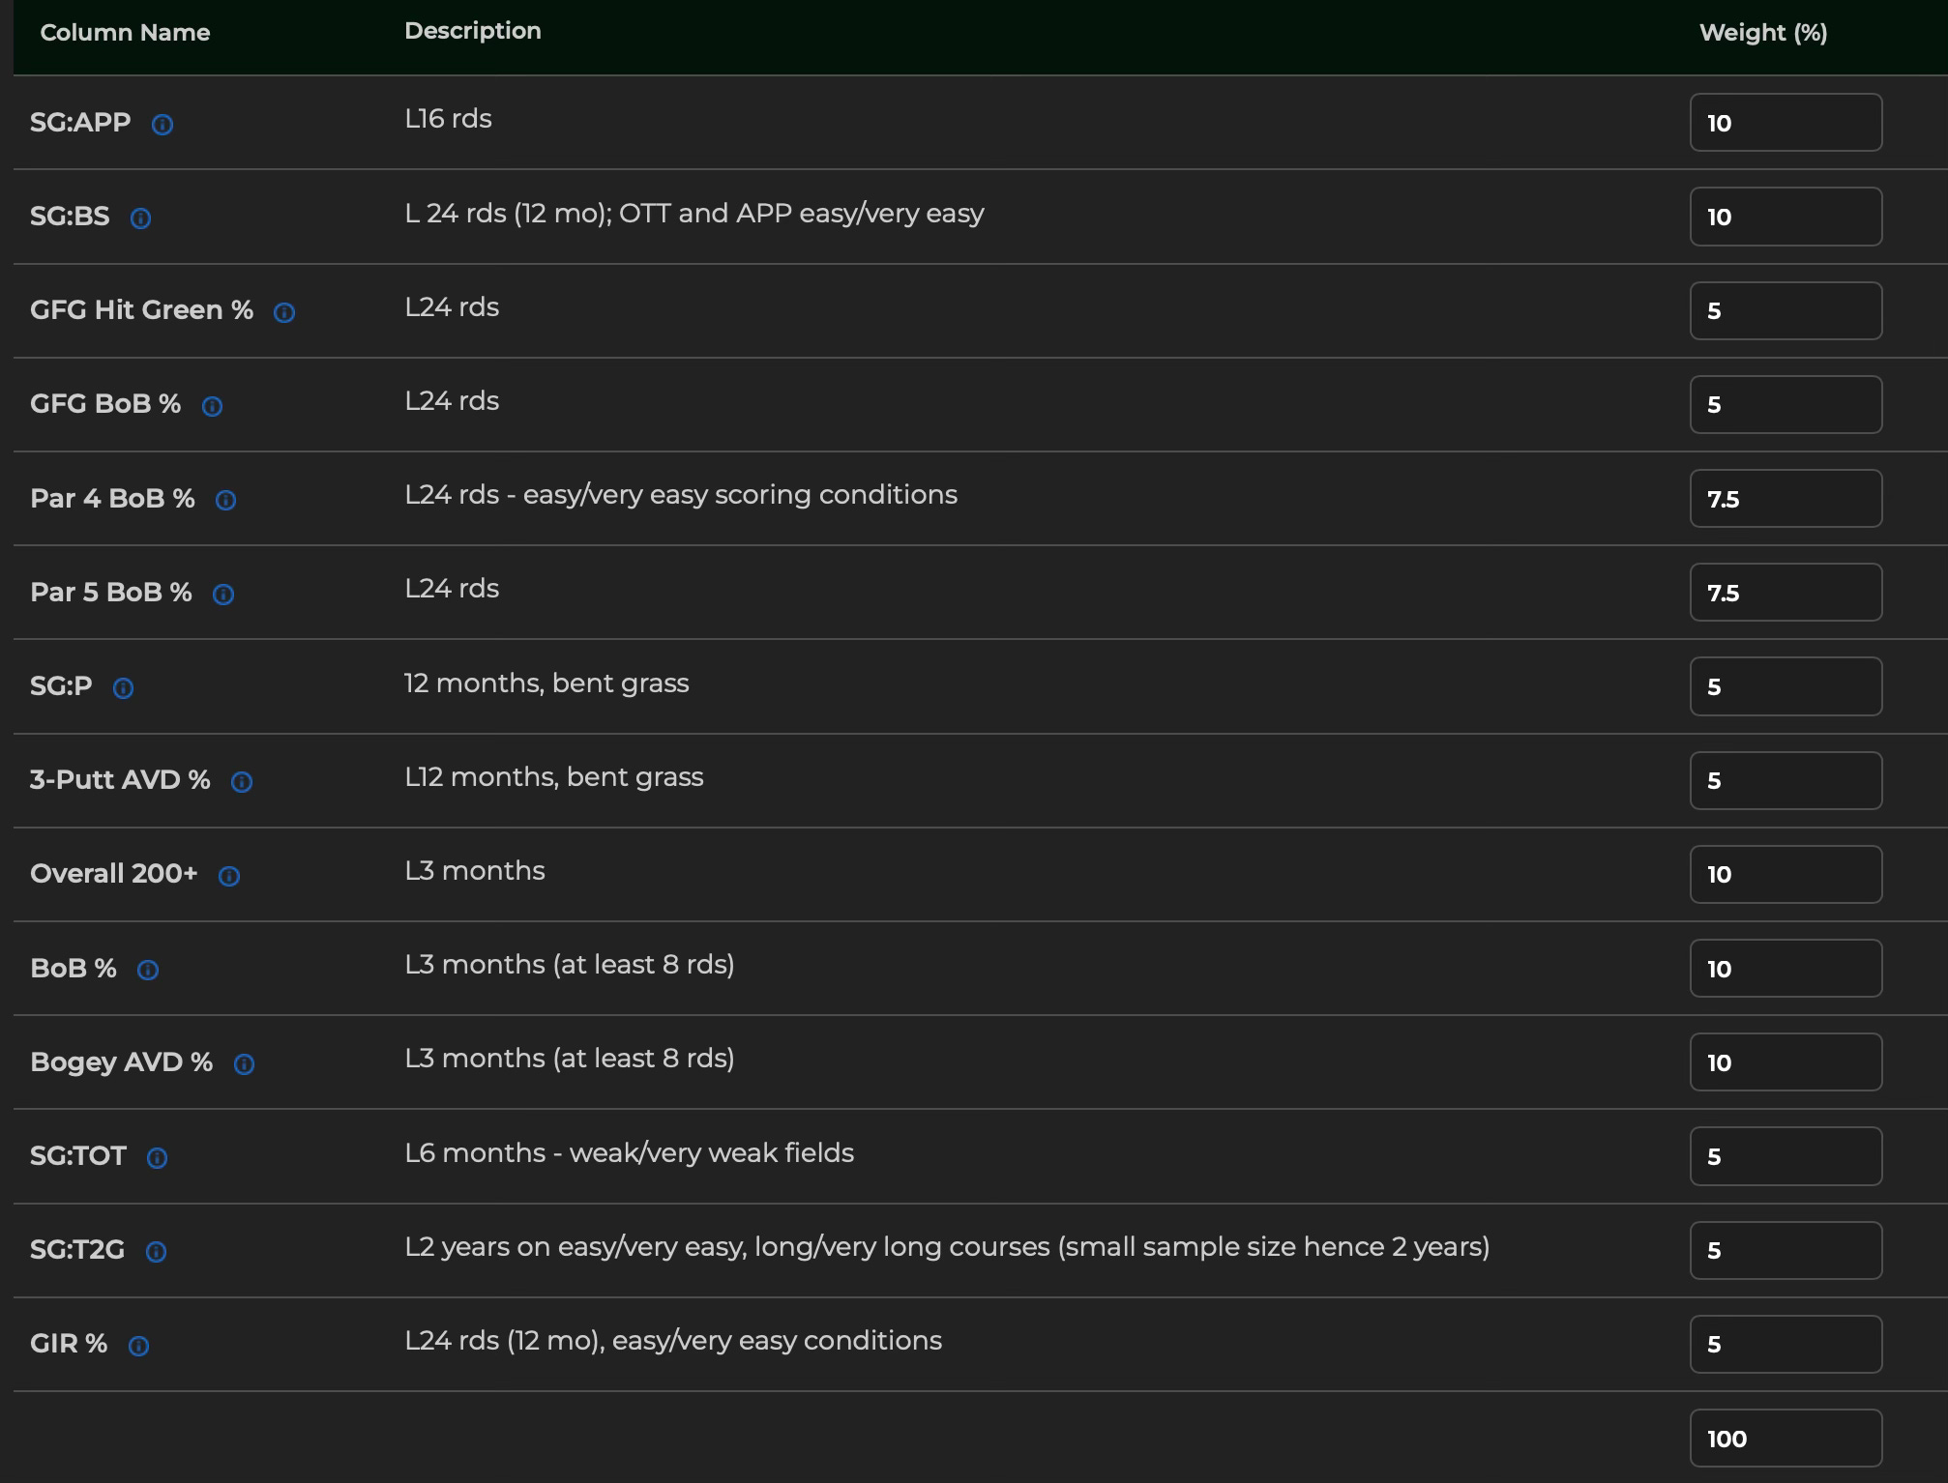Click the Weight (%) column header

click(x=1762, y=33)
